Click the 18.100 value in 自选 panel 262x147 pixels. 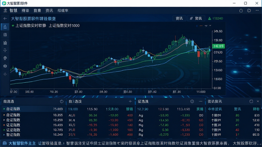[73, 109]
